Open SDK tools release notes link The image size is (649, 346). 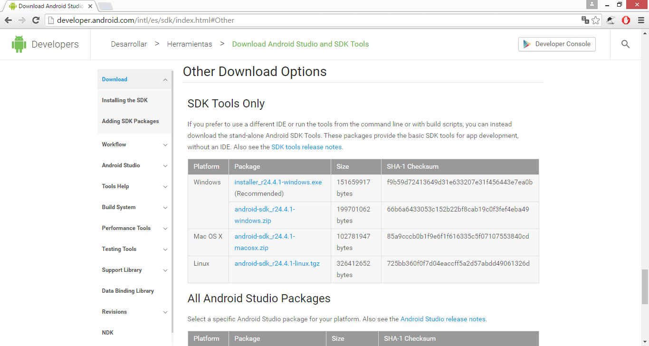306,147
